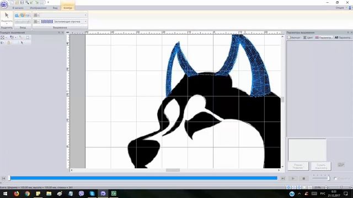The height and width of the screenshot is (198, 353).
Task: Open the greyed combo box in Ввод group
Action: [x=23, y=21]
